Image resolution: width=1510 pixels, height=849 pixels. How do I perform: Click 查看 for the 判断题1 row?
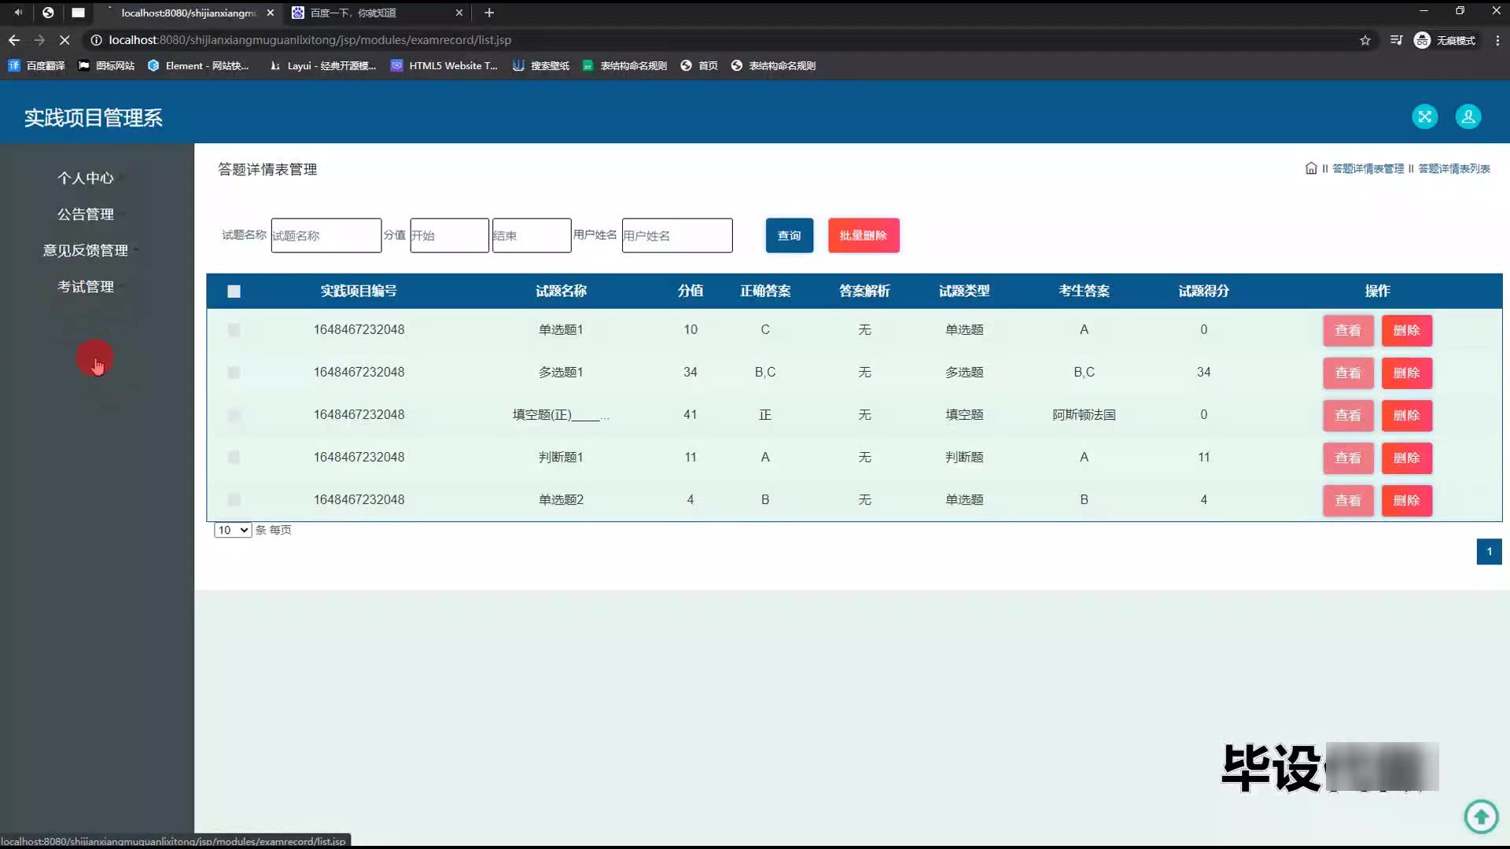click(x=1348, y=458)
